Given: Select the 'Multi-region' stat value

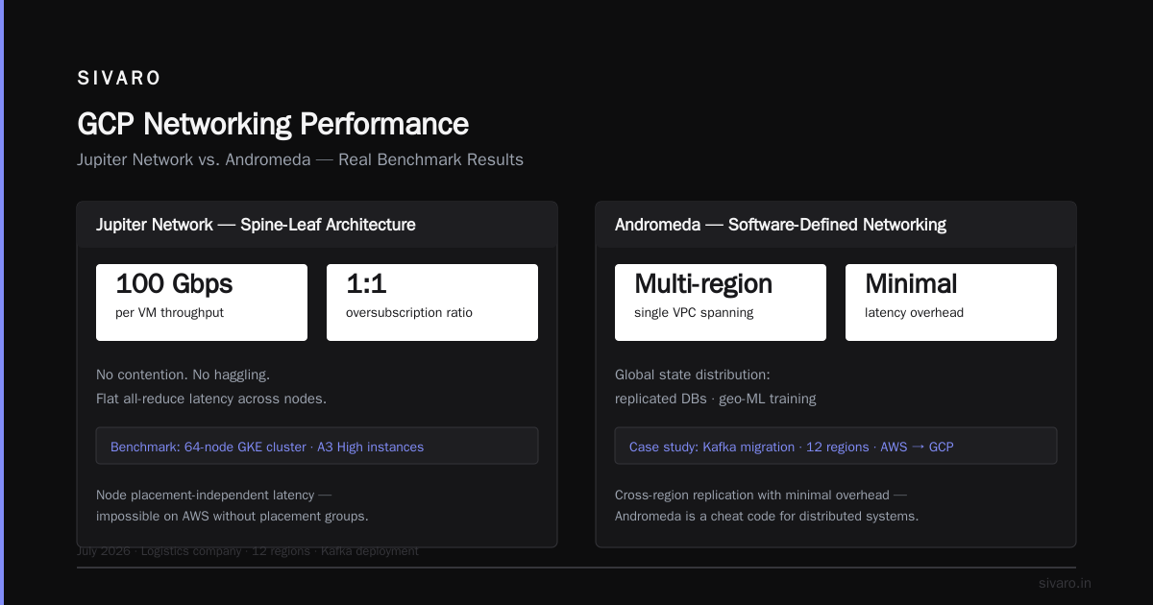Looking at the screenshot, I should tap(703, 283).
